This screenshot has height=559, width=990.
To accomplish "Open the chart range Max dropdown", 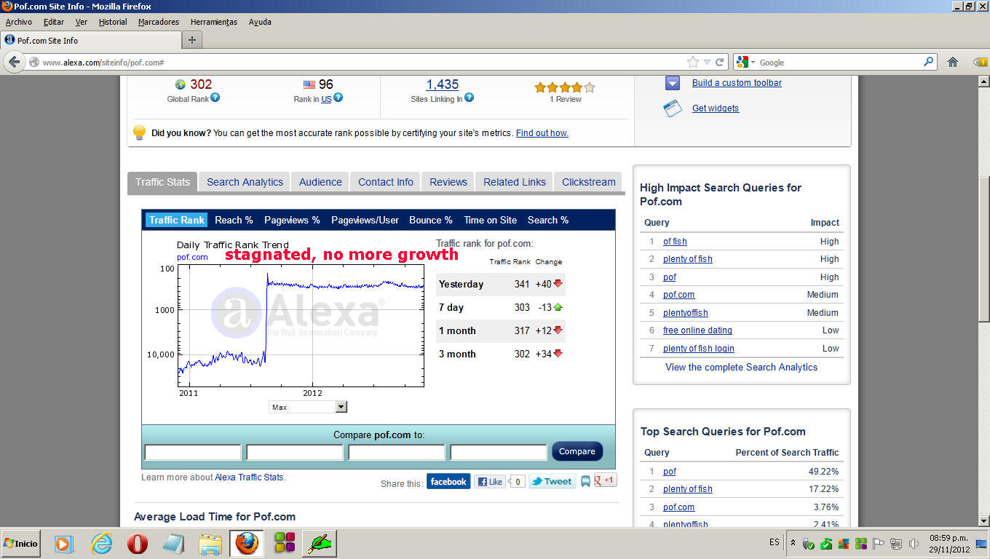I will coord(308,407).
